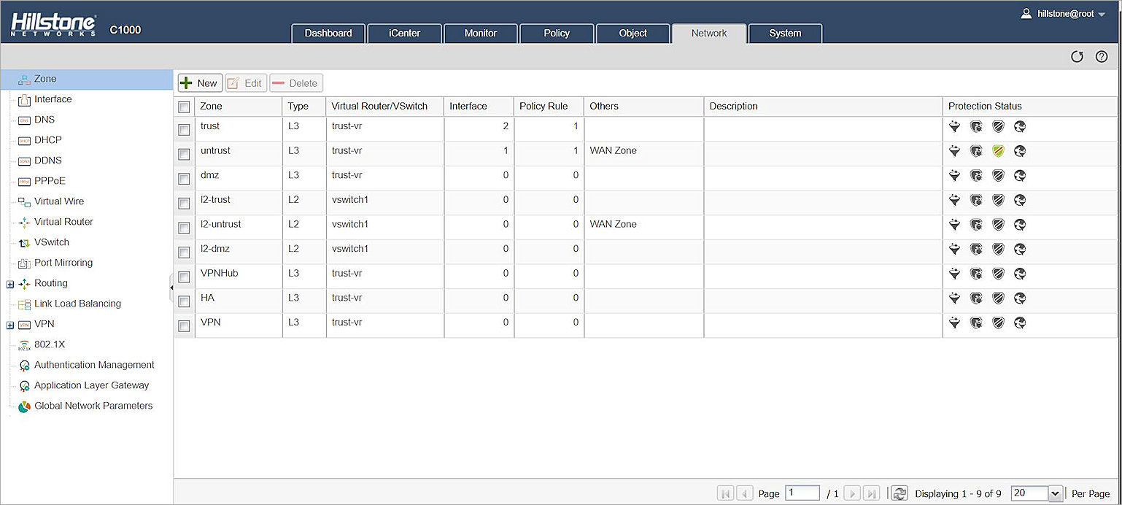Open the VSwitch configuration page

pyautogui.click(x=50, y=242)
